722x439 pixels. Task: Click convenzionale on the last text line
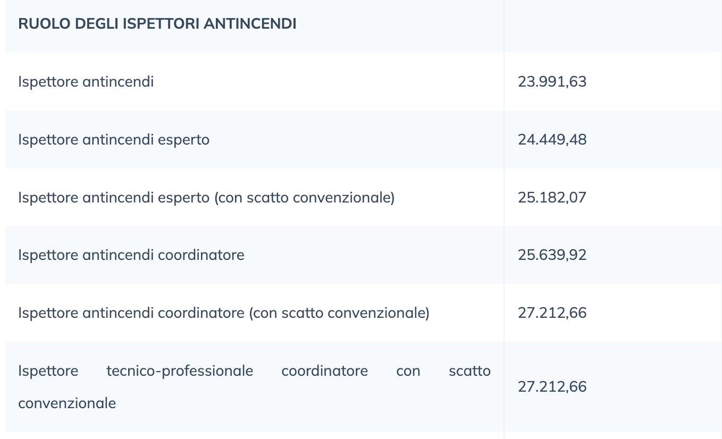point(67,403)
